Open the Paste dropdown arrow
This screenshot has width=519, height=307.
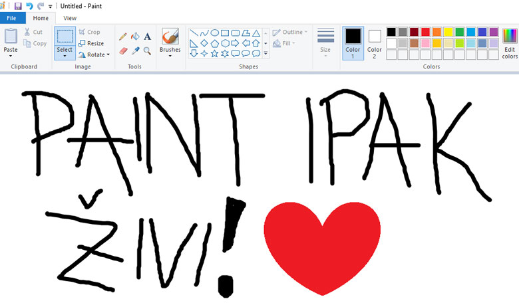coord(11,56)
